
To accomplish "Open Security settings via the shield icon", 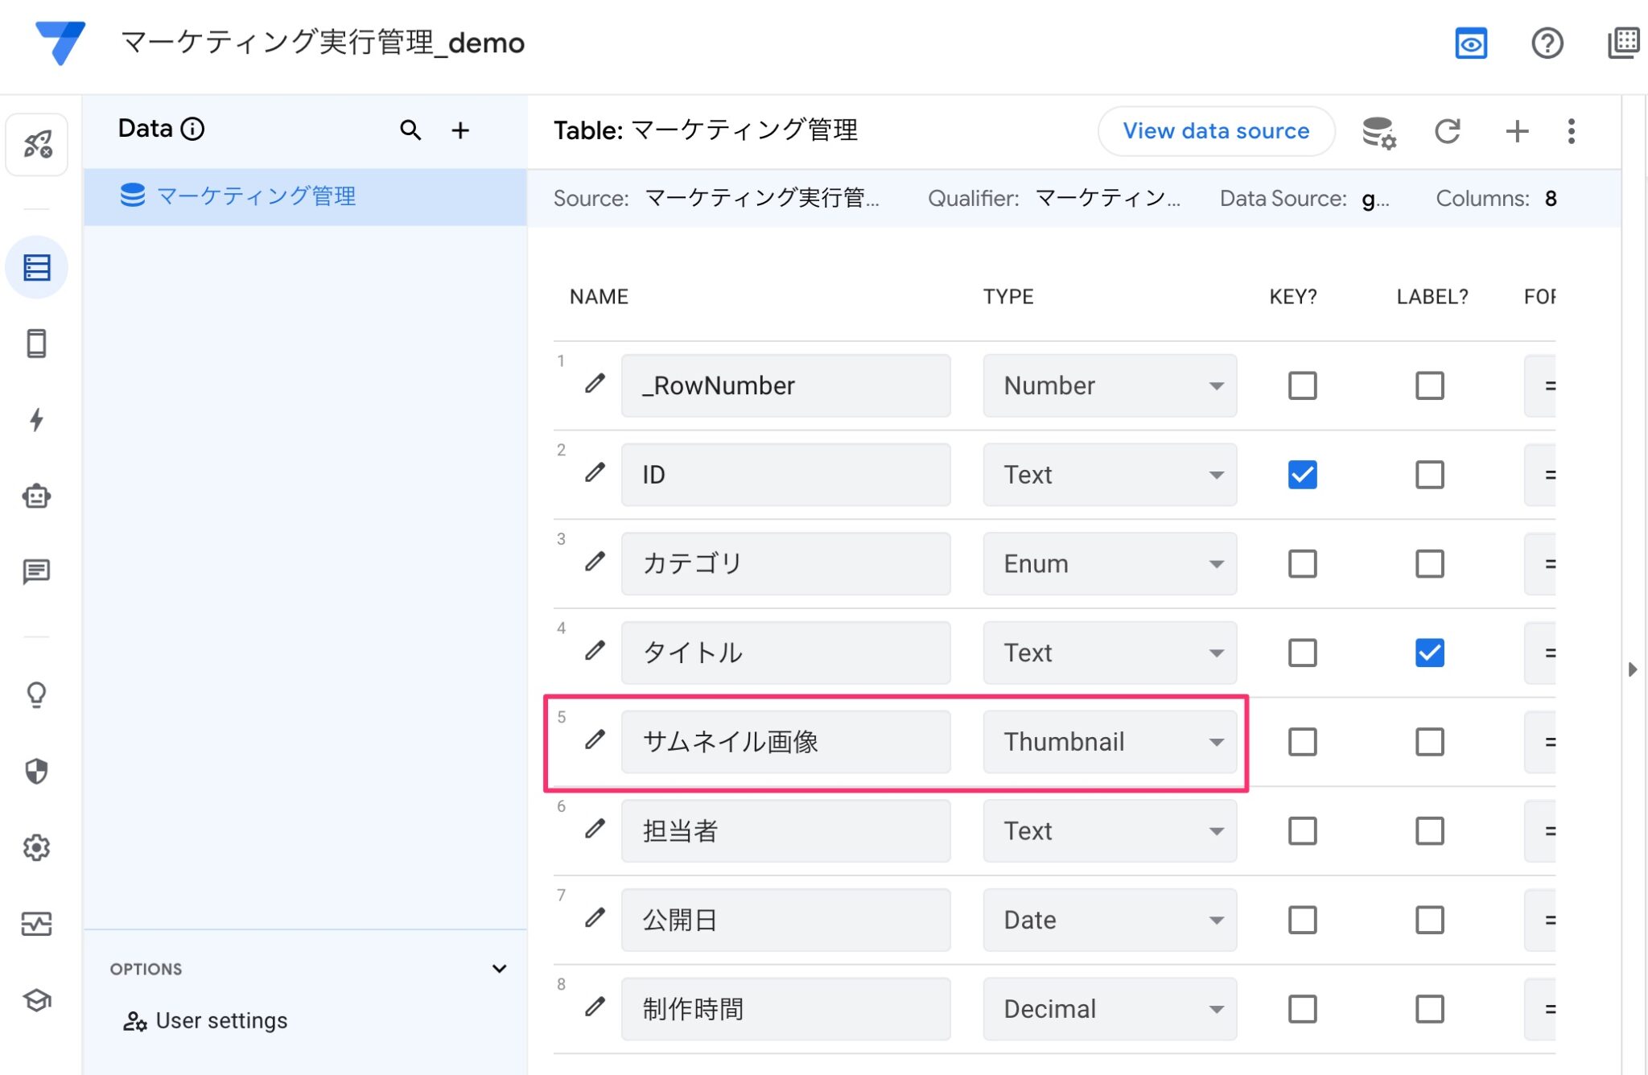I will click(x=37, y=771).
